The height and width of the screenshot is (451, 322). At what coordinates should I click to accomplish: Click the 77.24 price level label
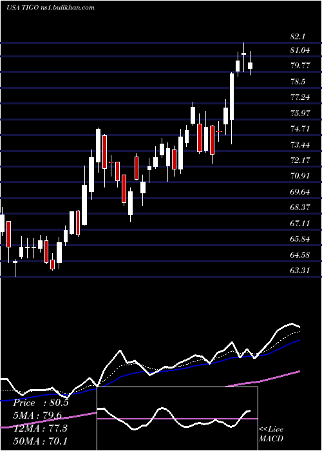pos(300,97)
